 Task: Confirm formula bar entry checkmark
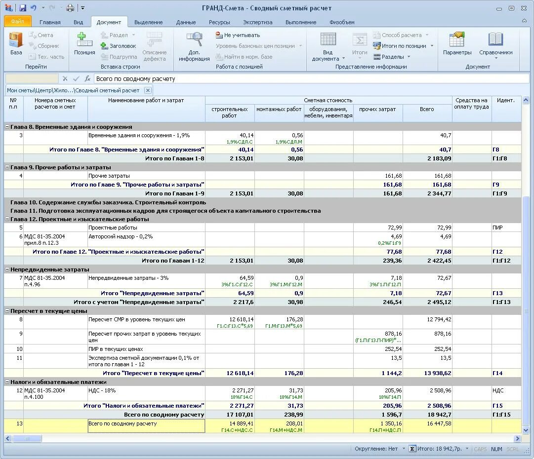[76, 78]
